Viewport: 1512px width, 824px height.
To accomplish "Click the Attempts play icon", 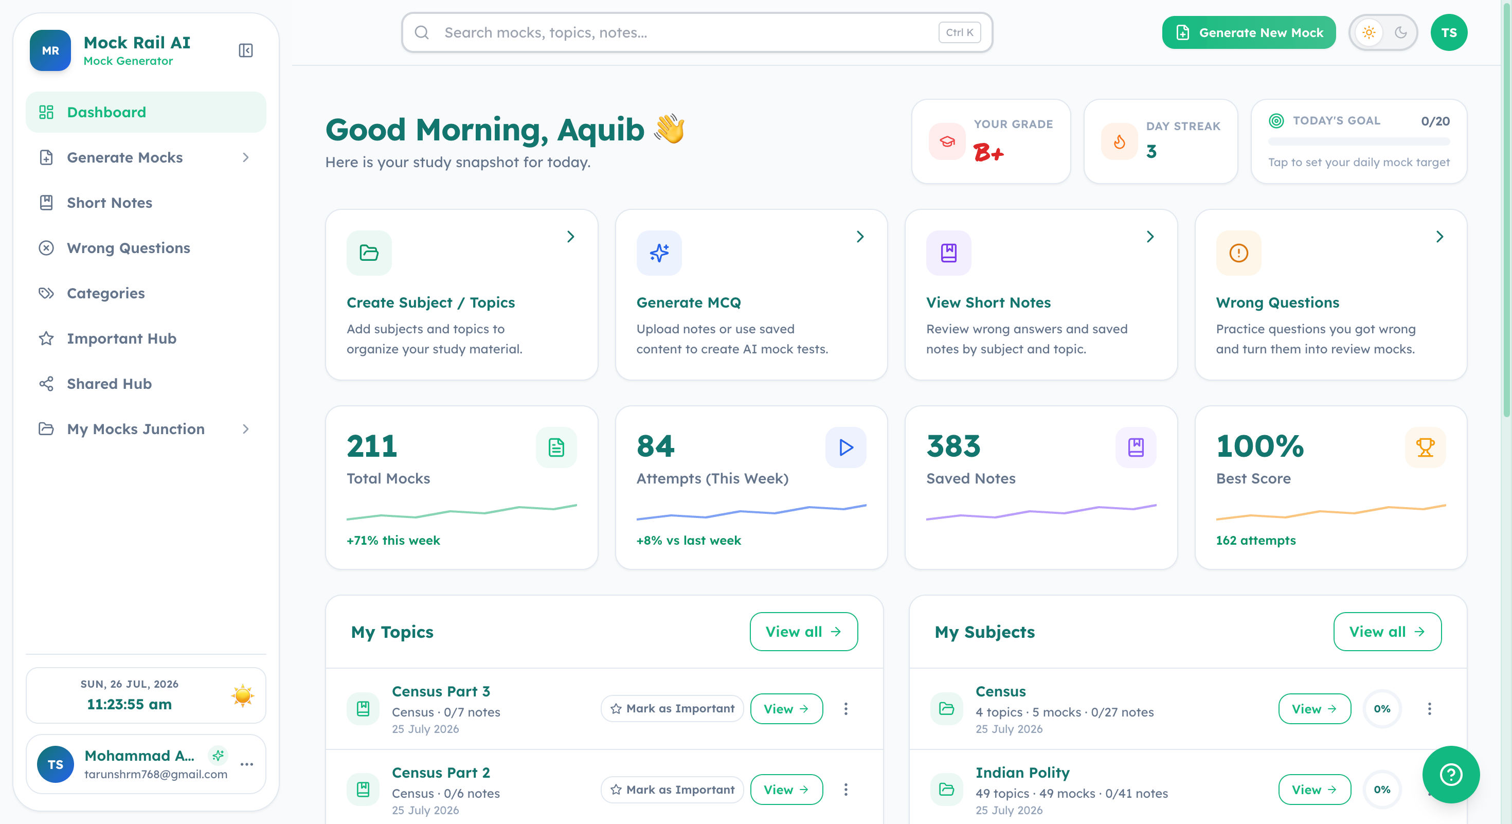I will coord(846,447).
